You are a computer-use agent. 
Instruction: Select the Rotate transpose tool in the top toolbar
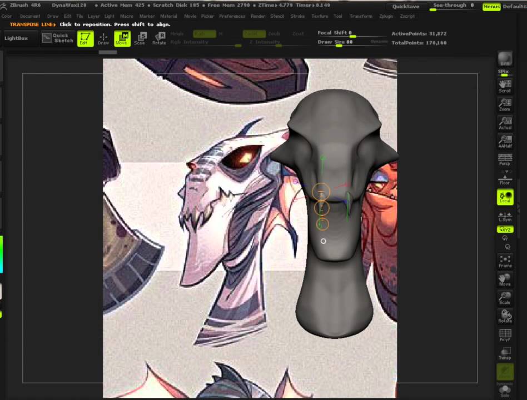(x=159, y=39)
